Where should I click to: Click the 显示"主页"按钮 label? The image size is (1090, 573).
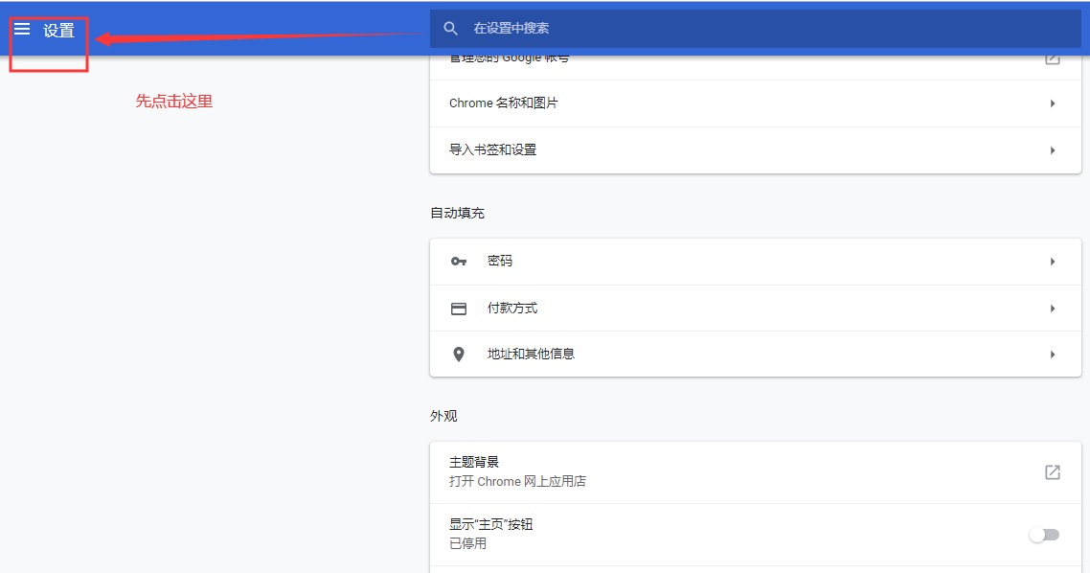coord(490,524)
